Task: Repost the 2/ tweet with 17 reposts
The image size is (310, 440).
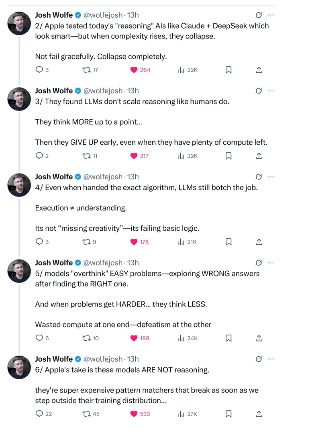Action: [86, 70]
